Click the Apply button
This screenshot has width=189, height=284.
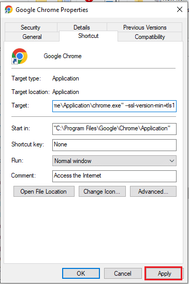click(164, 273)
